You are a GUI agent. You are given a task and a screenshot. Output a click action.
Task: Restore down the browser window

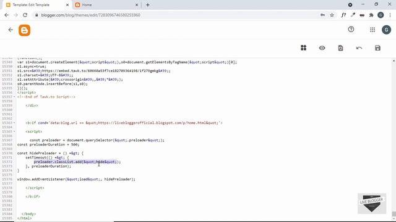tap(376, 4)
